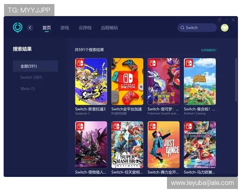Select the 全部(591) filter

point(35,66)
